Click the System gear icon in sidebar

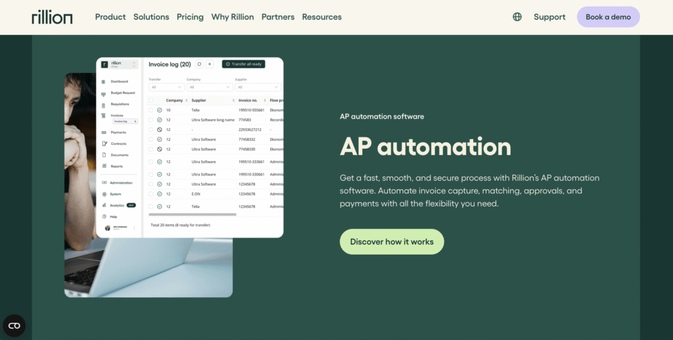[x=103, y=194]
